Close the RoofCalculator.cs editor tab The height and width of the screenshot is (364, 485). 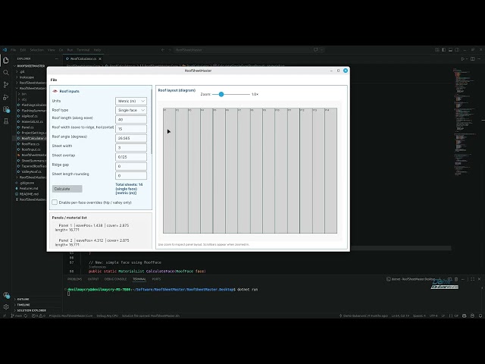pyautogui.click(x=100, y=59)
